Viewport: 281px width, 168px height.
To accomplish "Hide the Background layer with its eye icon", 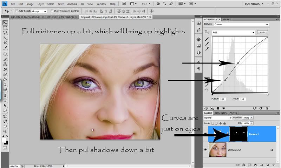I will point(205,149).
